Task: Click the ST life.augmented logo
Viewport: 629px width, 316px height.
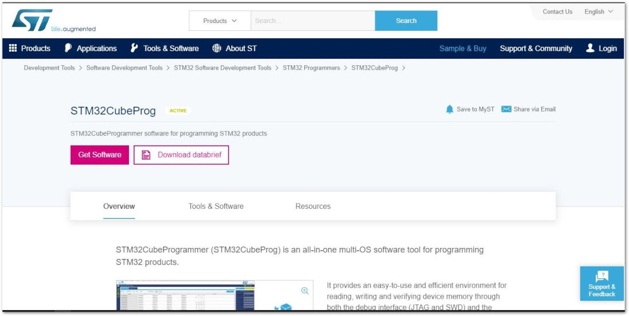Action: point(53,20)
